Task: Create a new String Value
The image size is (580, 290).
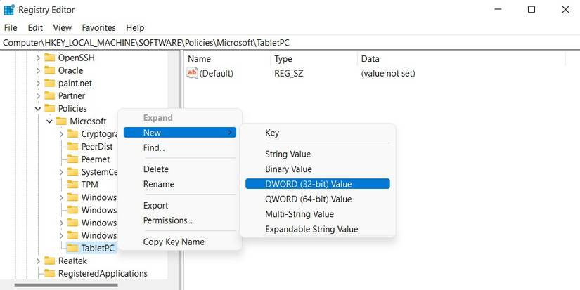Action: (288, 154)
